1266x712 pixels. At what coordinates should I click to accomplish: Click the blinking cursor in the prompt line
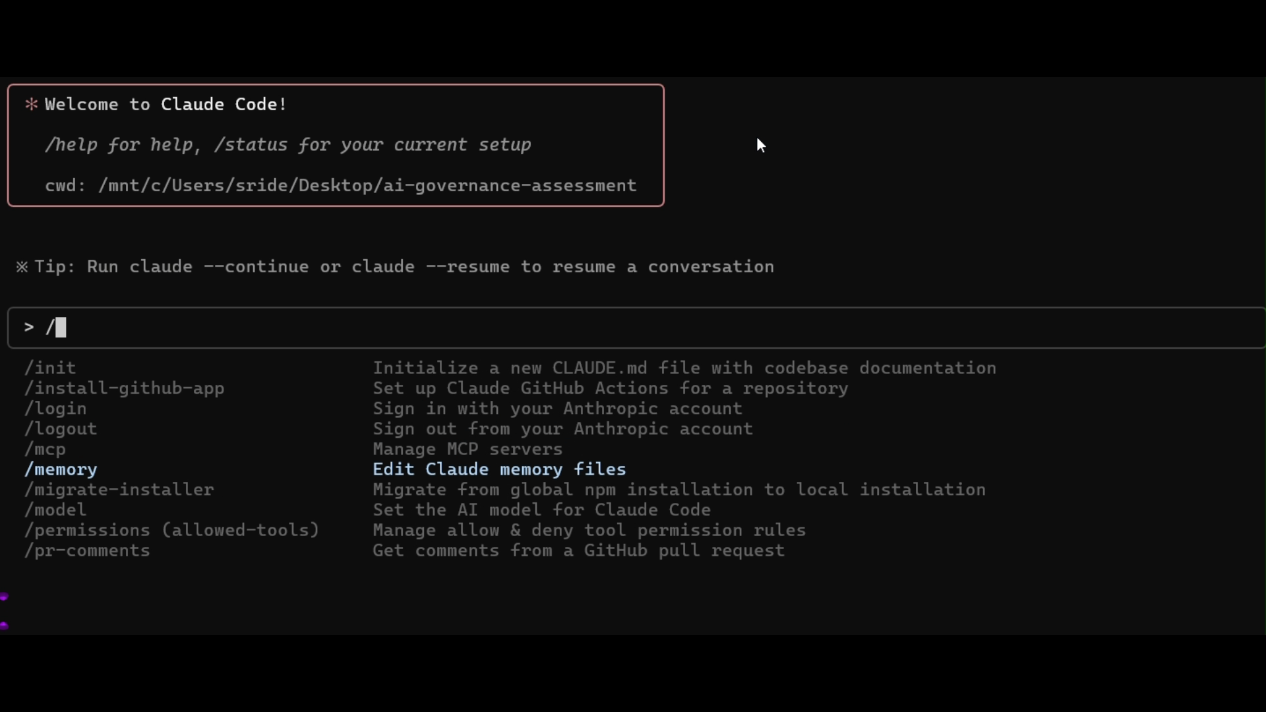[60, 328]
